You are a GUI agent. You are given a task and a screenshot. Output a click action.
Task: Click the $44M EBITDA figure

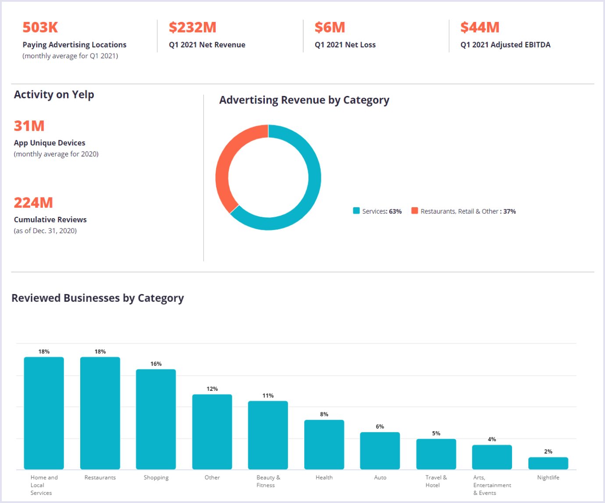480,27
